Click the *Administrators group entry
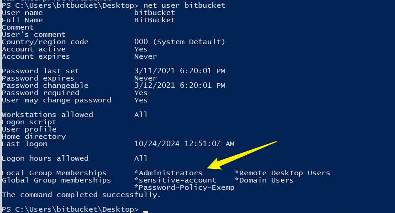This screenshot has width=395, height=213. click(168, 173)
